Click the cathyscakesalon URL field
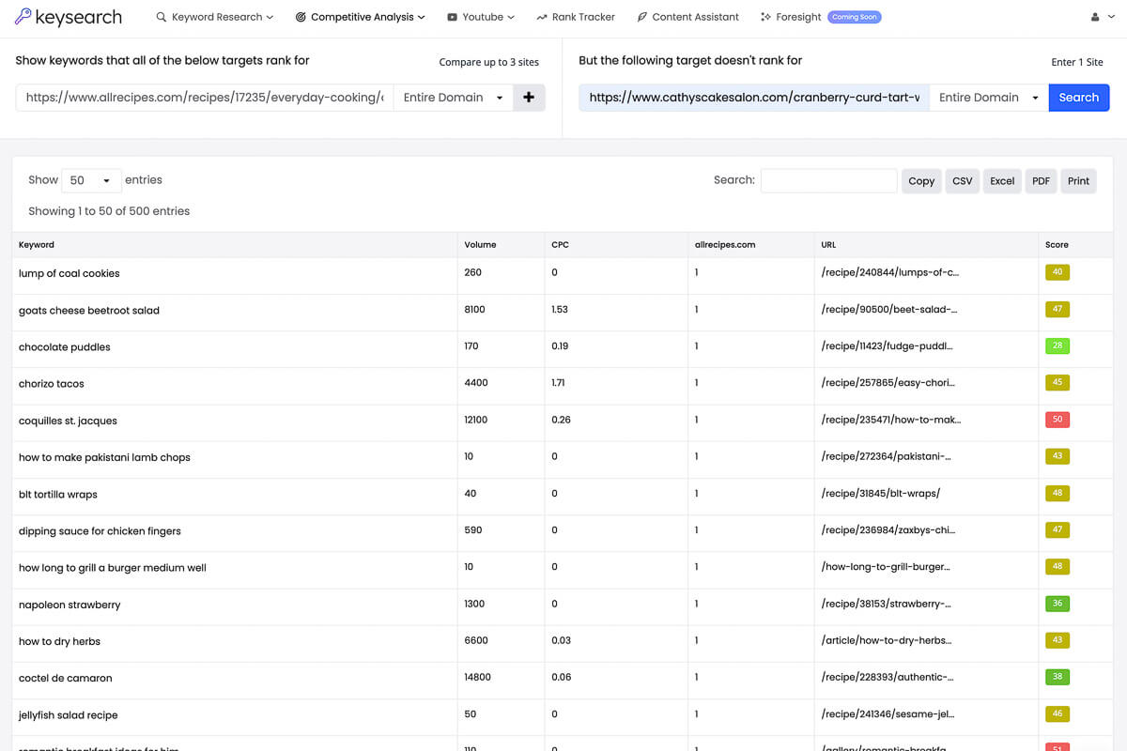1127x751 pixels. click(754, 98)
